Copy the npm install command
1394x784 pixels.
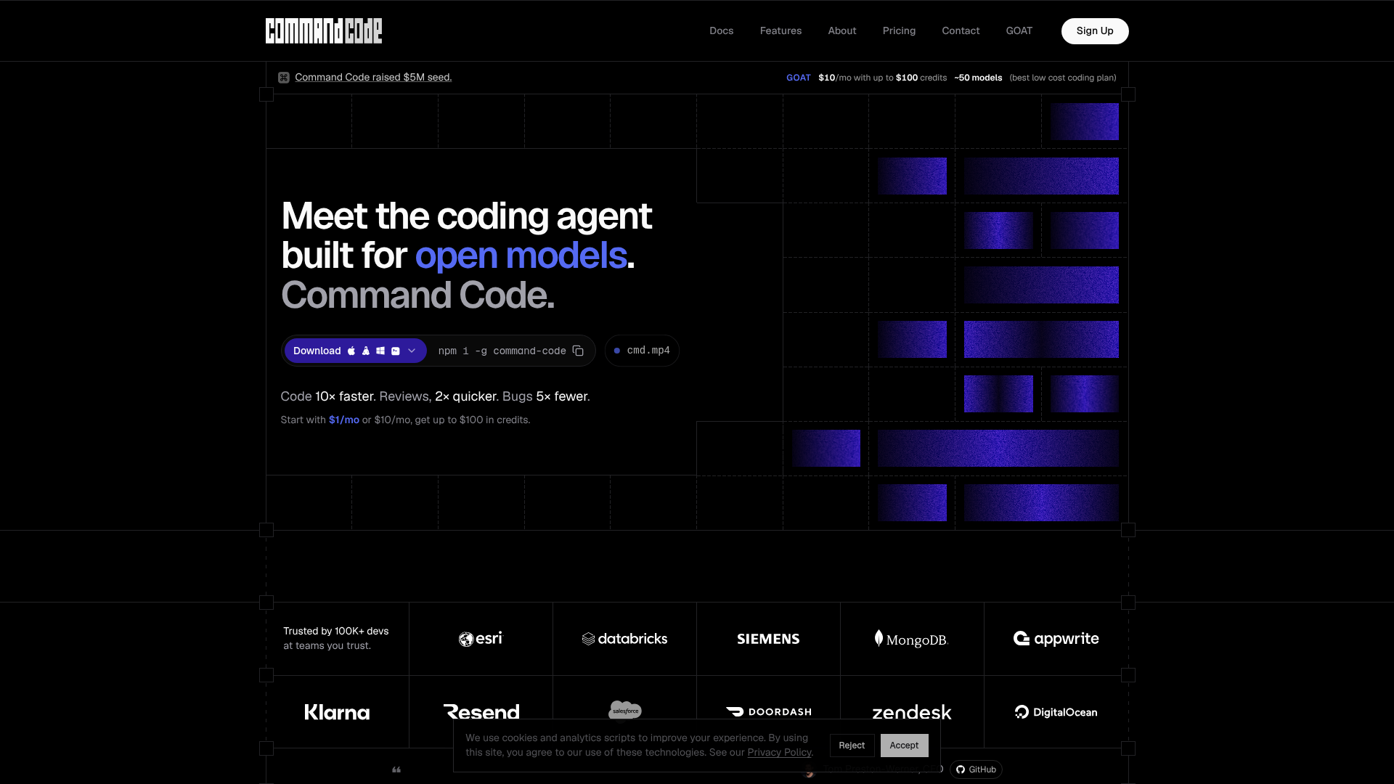coord(578,351)
